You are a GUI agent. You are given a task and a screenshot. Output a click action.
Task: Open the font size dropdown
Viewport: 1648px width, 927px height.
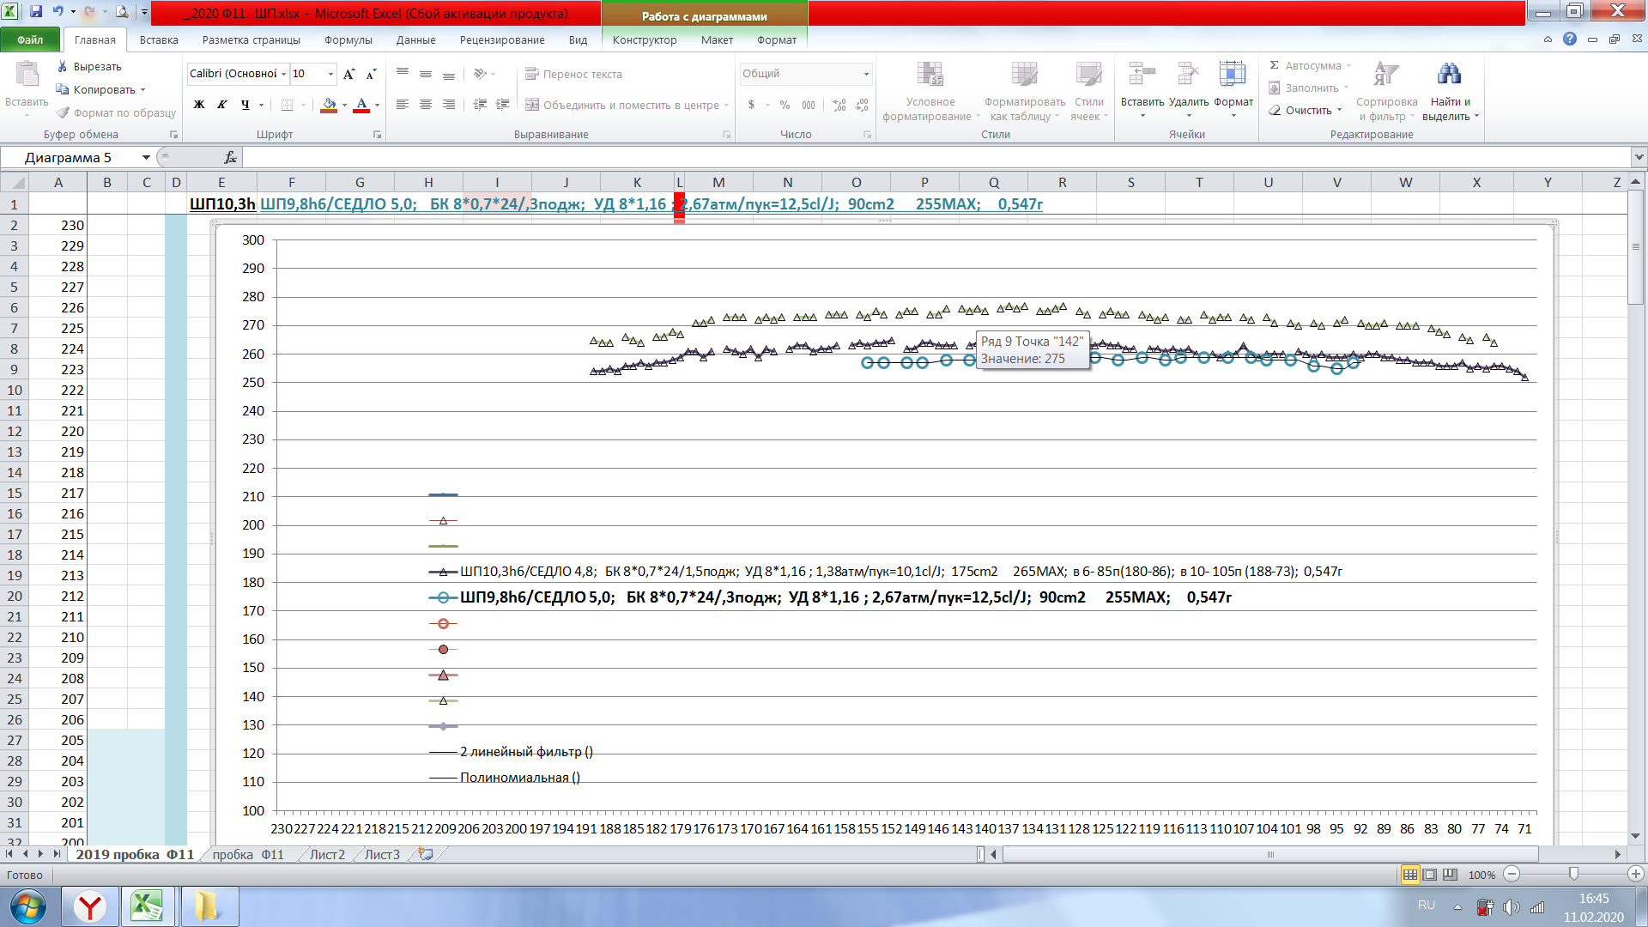click(330, 74)
